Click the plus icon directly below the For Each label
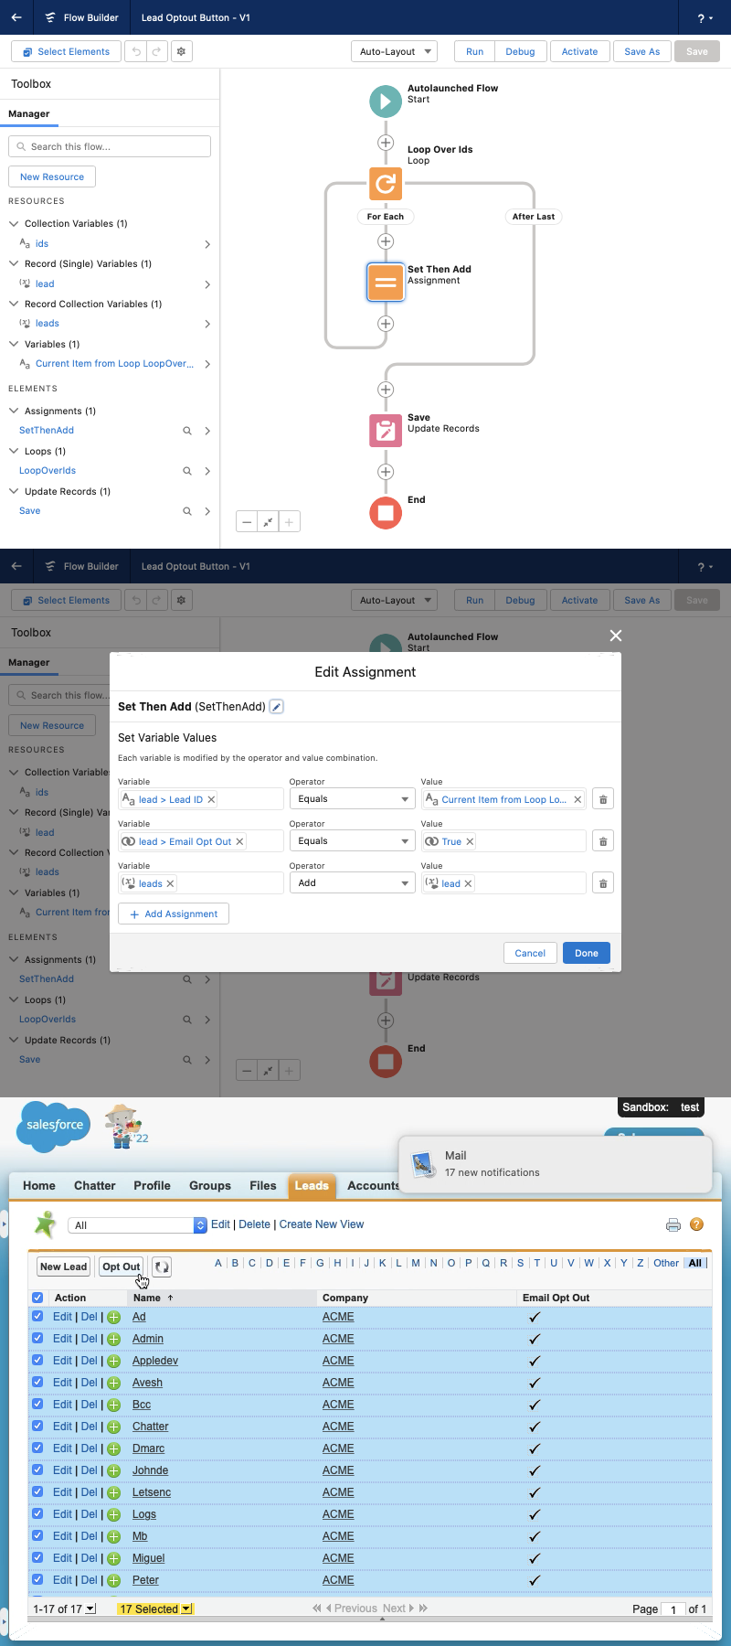 386,241
